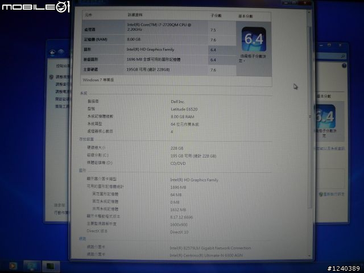Viewport: 364px width, 273px height.
Task: Click the monitor resolution value 1600x900
Action: (179, 225)
